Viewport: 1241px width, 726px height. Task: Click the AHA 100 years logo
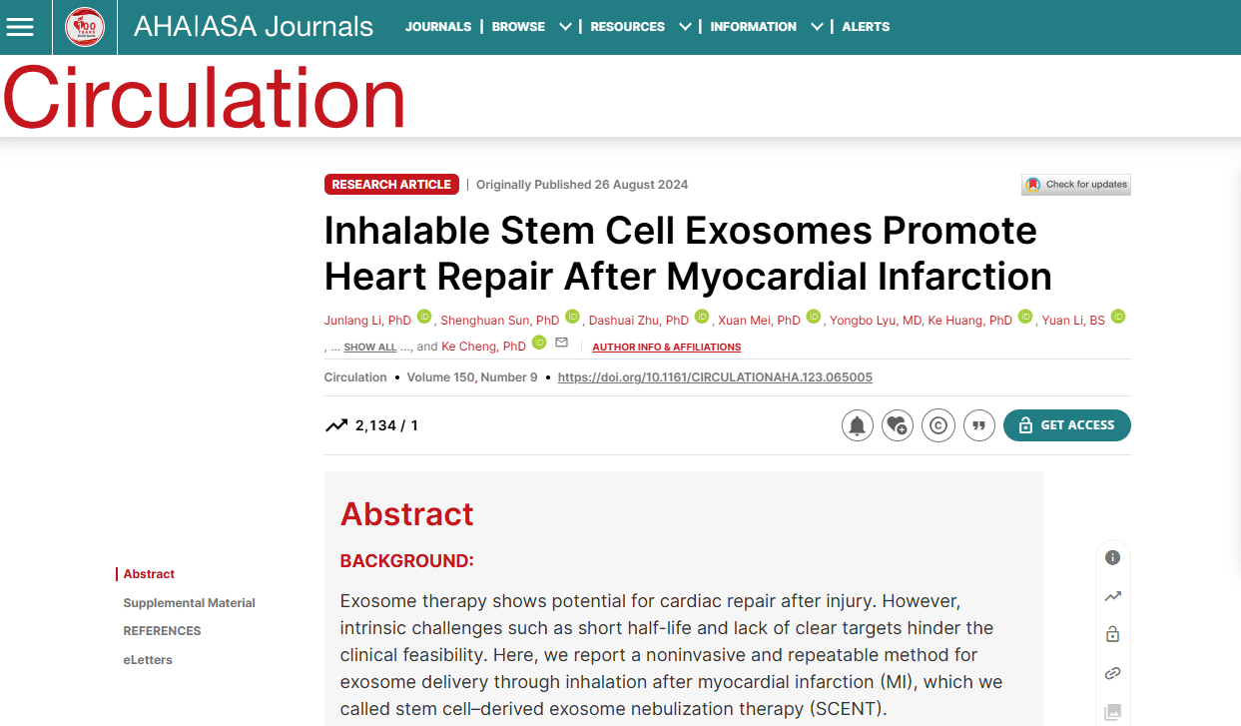tap(85, 27)
